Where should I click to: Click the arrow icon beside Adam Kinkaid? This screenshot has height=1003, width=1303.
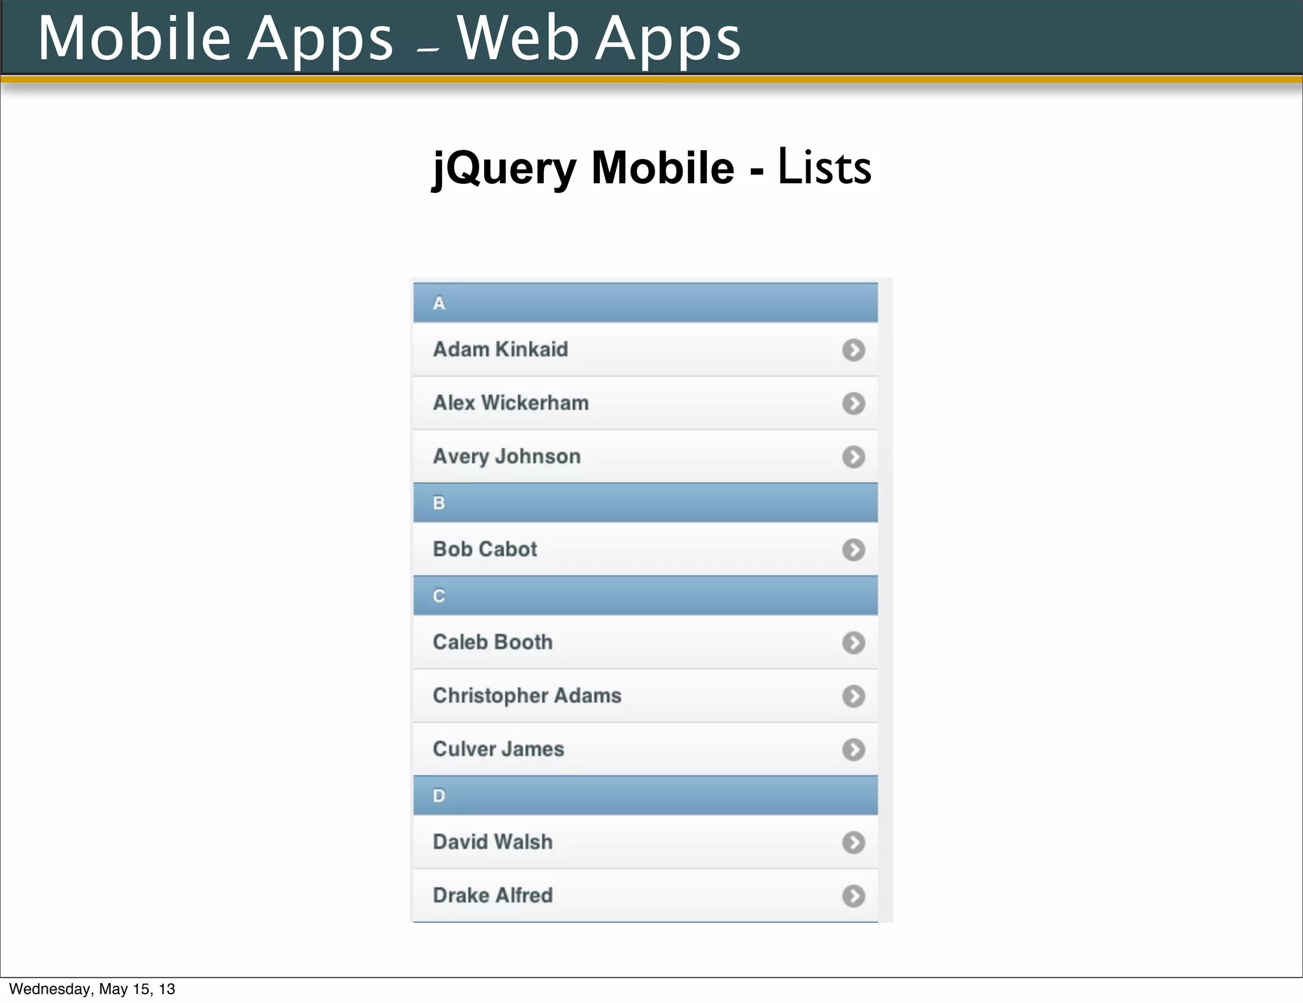click(853, 349)
